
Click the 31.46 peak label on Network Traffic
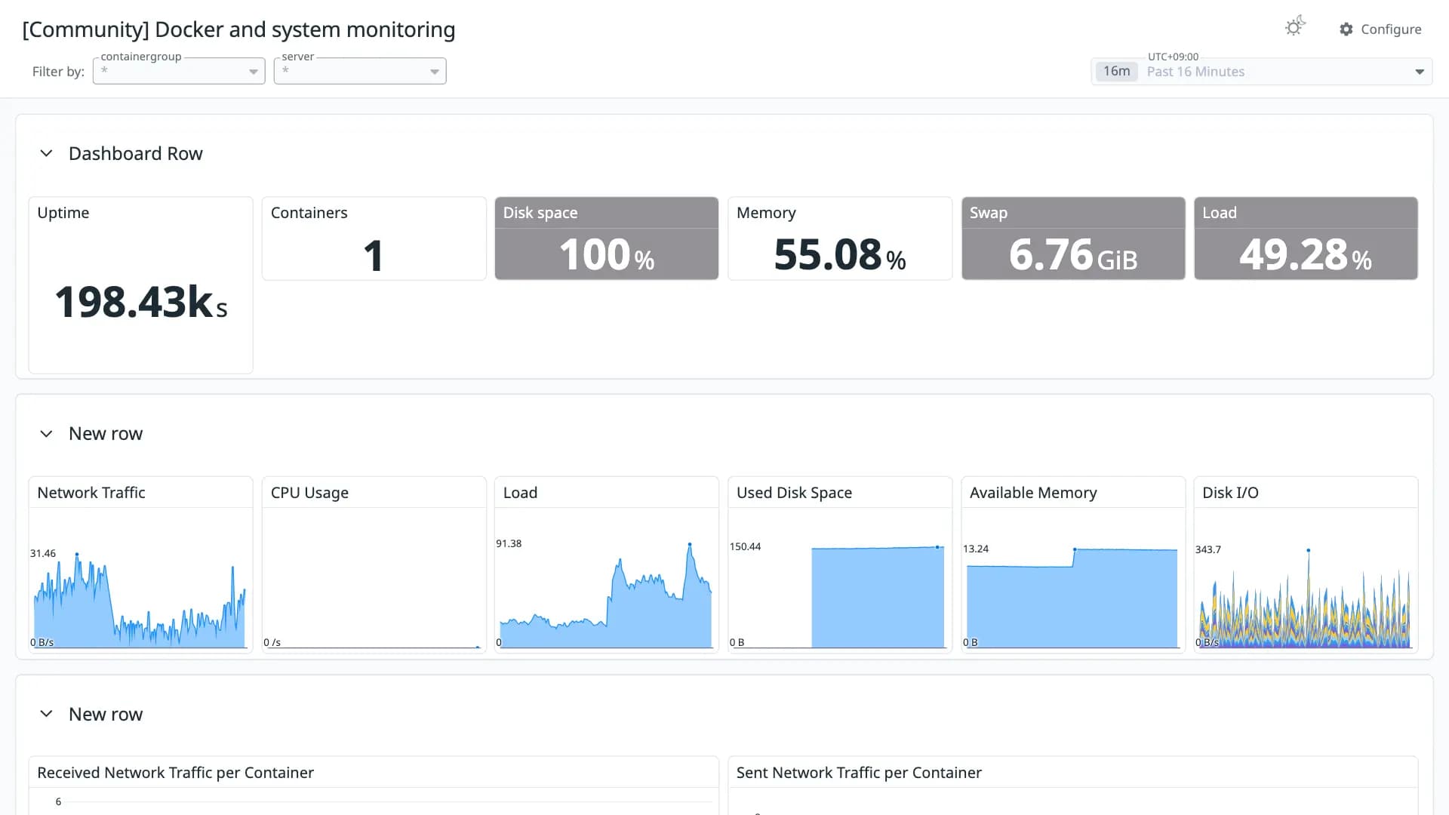coord(43,553)
